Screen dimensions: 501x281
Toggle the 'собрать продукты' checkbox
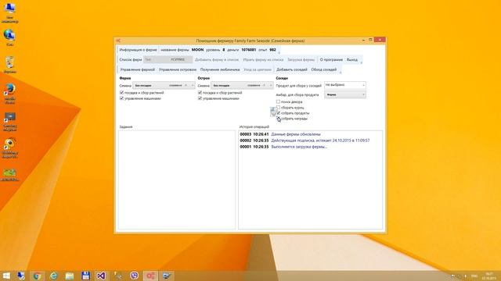(x=279, y=113)
